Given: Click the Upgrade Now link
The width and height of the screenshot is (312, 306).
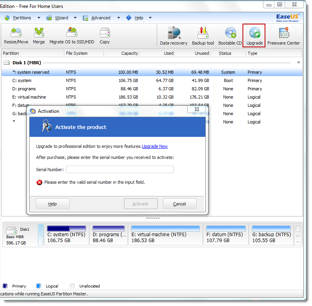Looking at the screenshot, I should click(x=155, y=146).
